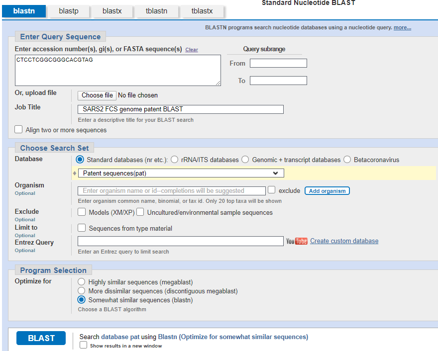
Task: Click the BLAST search button
Action: coord(41,338)
